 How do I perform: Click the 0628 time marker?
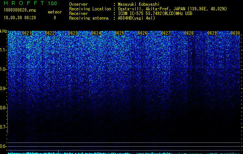[189, 33]
